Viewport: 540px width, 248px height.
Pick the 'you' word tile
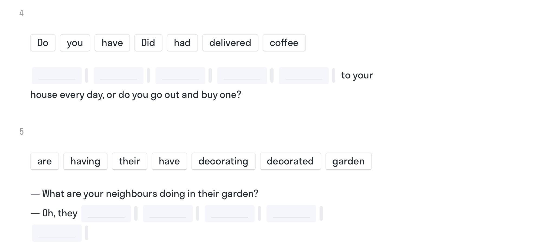point(75,43)
